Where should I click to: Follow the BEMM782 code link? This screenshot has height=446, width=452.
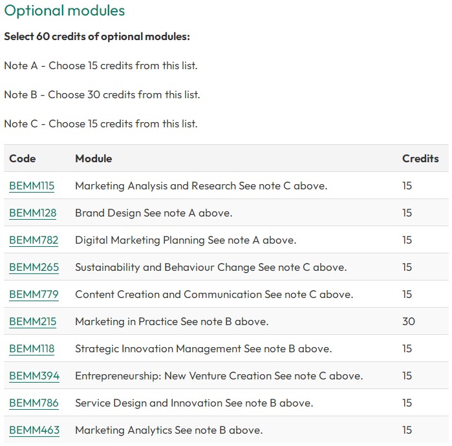(x=34, y=240)
